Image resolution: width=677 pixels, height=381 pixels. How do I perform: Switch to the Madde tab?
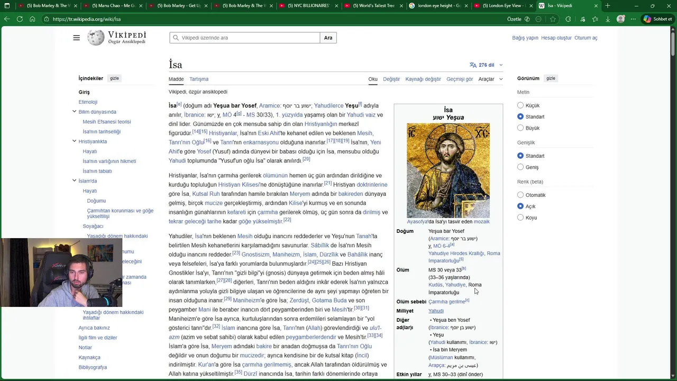176,79
